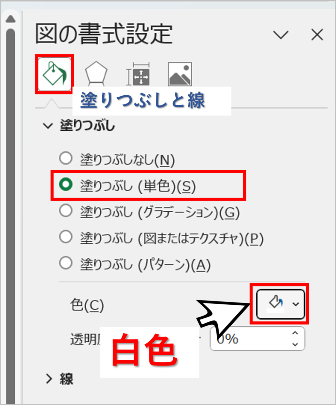Open the Size & Properties icon tab
Image resolution: width=336 pixels, height=405 pixels.
coord(138,74)
